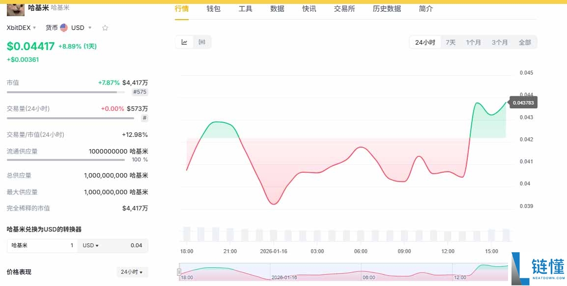The image size is (567, 286).
Task: Expand 24小时 price performance dropdown
Action: tap(132, 272)
